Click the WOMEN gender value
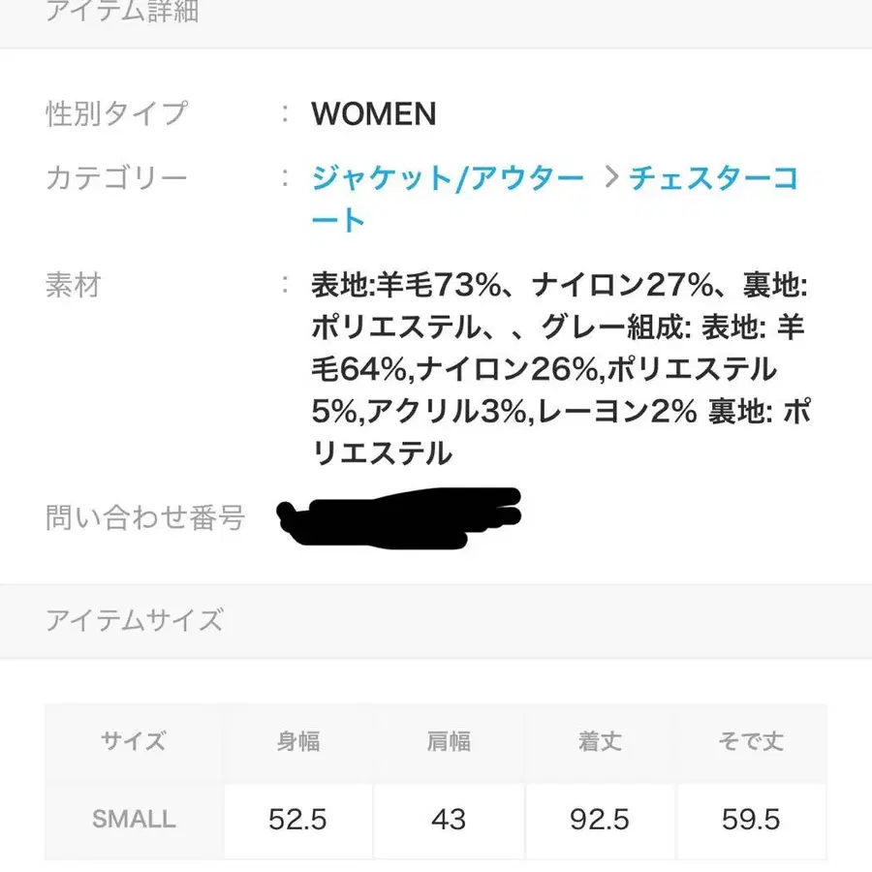This screenshot has width=872, height=872. click(x=372, y=114)
